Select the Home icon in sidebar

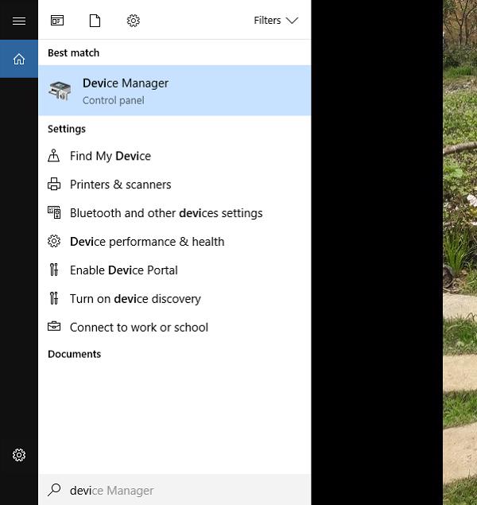tap(19, 60)
